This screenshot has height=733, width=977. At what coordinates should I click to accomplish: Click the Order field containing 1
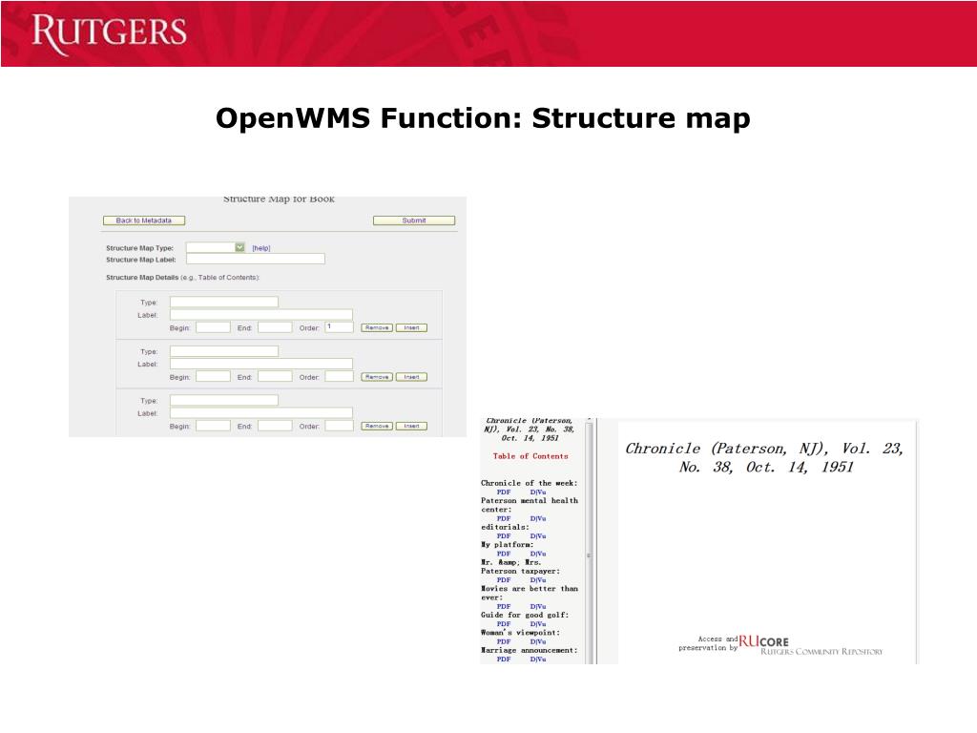[x=339, y=326]
